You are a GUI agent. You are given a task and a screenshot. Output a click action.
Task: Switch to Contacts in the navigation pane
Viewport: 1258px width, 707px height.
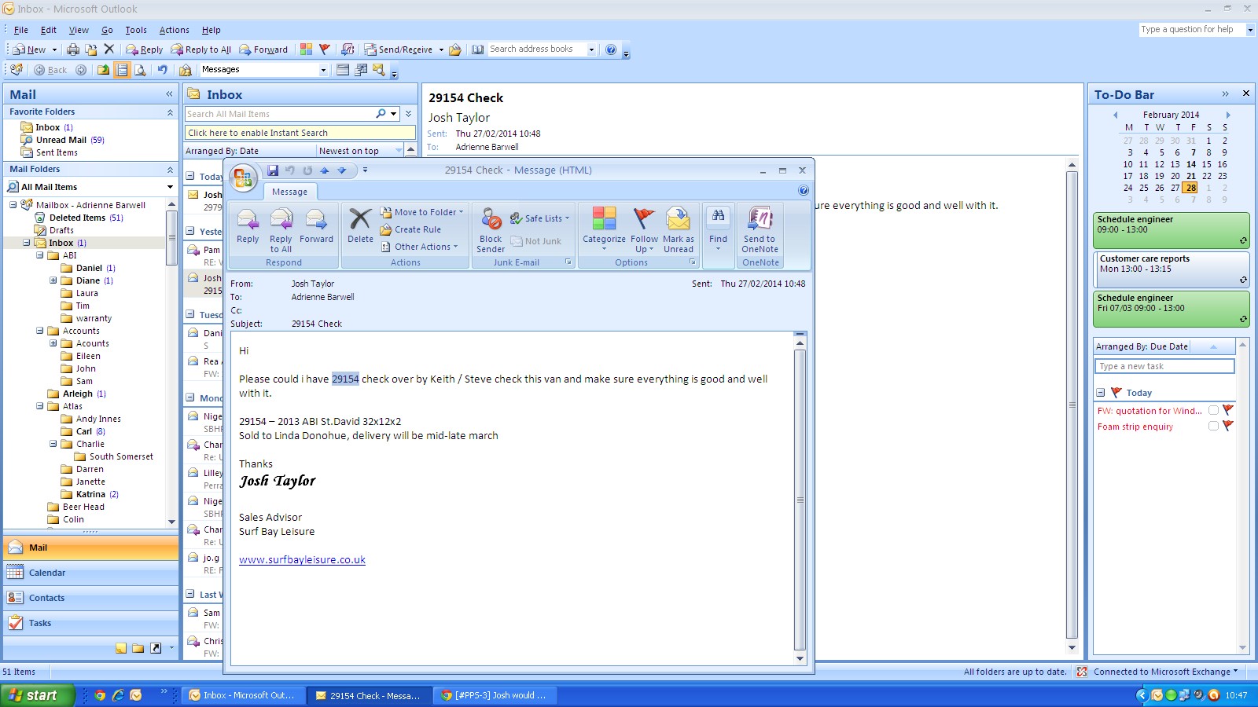tap(91, 598)
